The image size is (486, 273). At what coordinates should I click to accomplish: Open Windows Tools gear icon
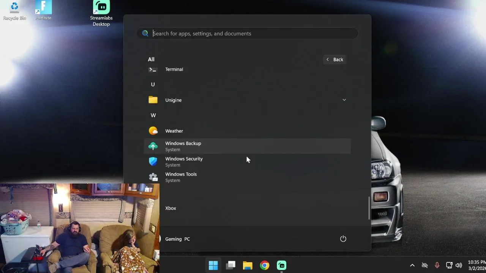(x=153, y=177)
